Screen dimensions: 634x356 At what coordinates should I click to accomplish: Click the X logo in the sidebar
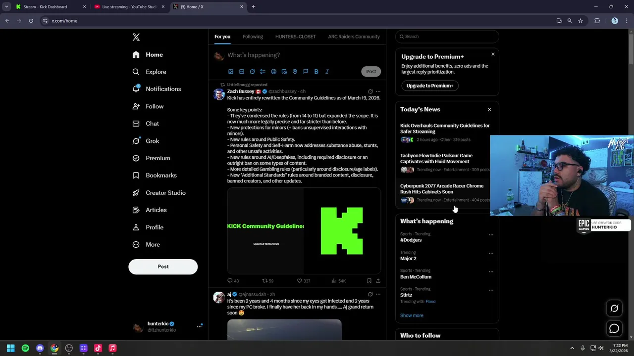136,37
